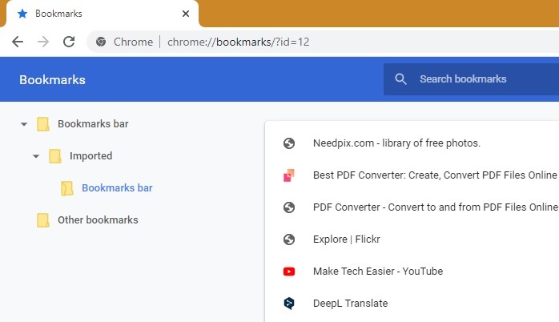Select the Bookmarks browser tab

coord(103,14)
